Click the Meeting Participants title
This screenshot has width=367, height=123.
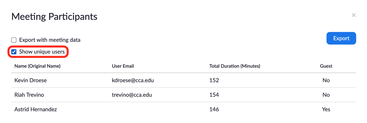pos(54,17)
